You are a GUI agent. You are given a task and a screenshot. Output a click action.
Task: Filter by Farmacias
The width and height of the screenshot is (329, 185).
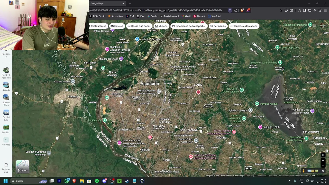[x=218, y=26]
